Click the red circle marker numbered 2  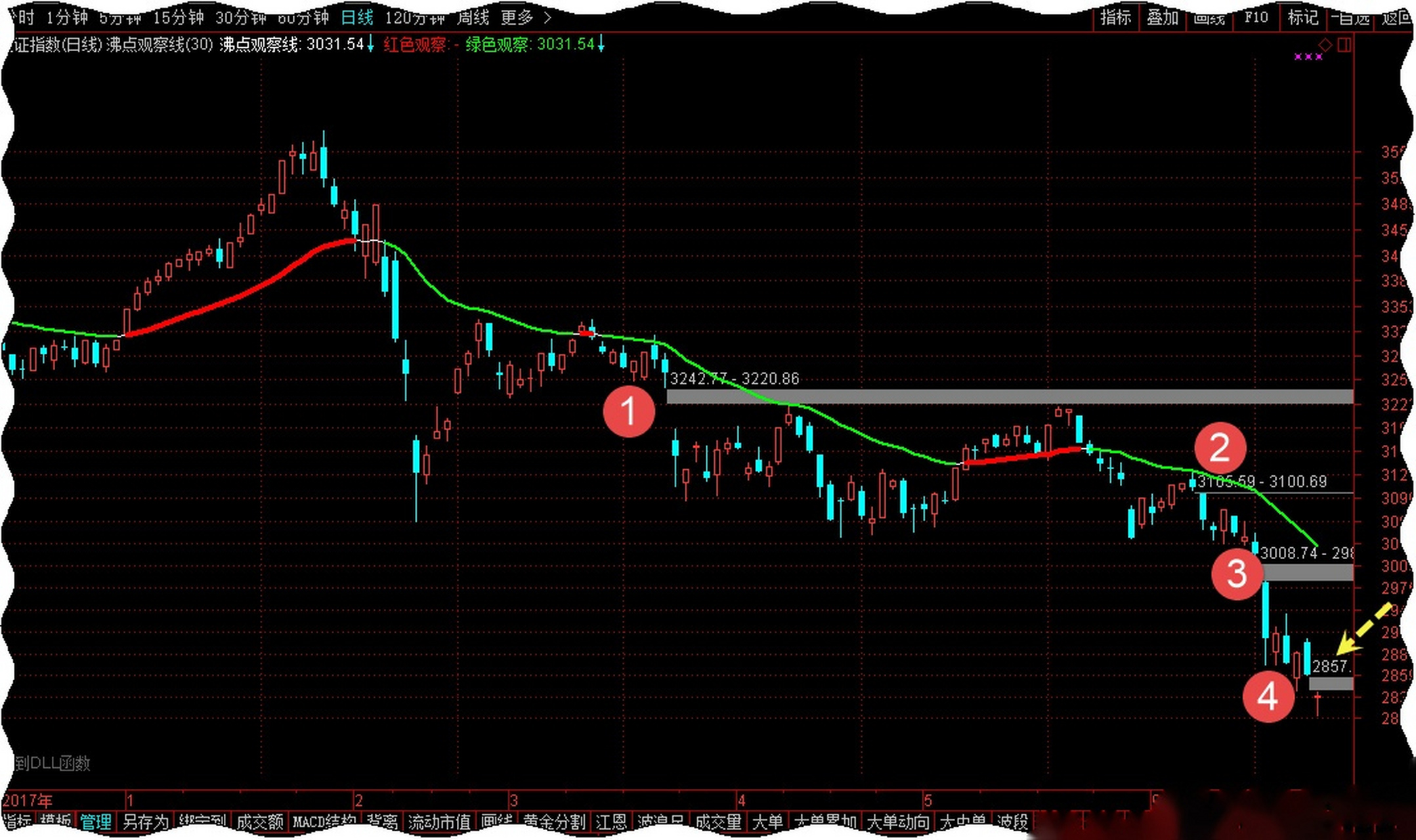(x=1220, y=448)
